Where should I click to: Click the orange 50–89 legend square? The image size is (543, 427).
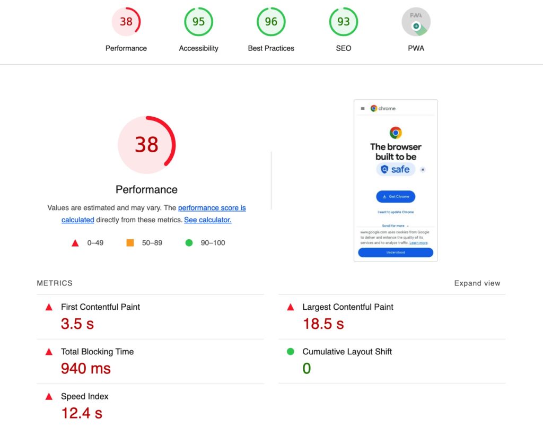[130, 242]
